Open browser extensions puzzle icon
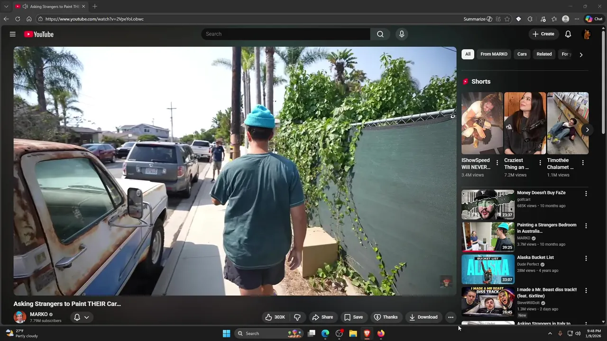 [x=530, y=19]
